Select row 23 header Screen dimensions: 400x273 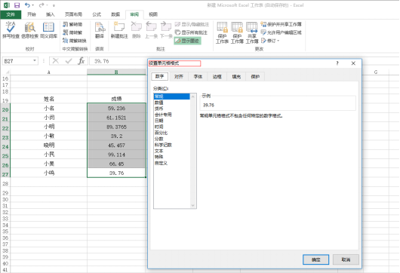(5, 137)
